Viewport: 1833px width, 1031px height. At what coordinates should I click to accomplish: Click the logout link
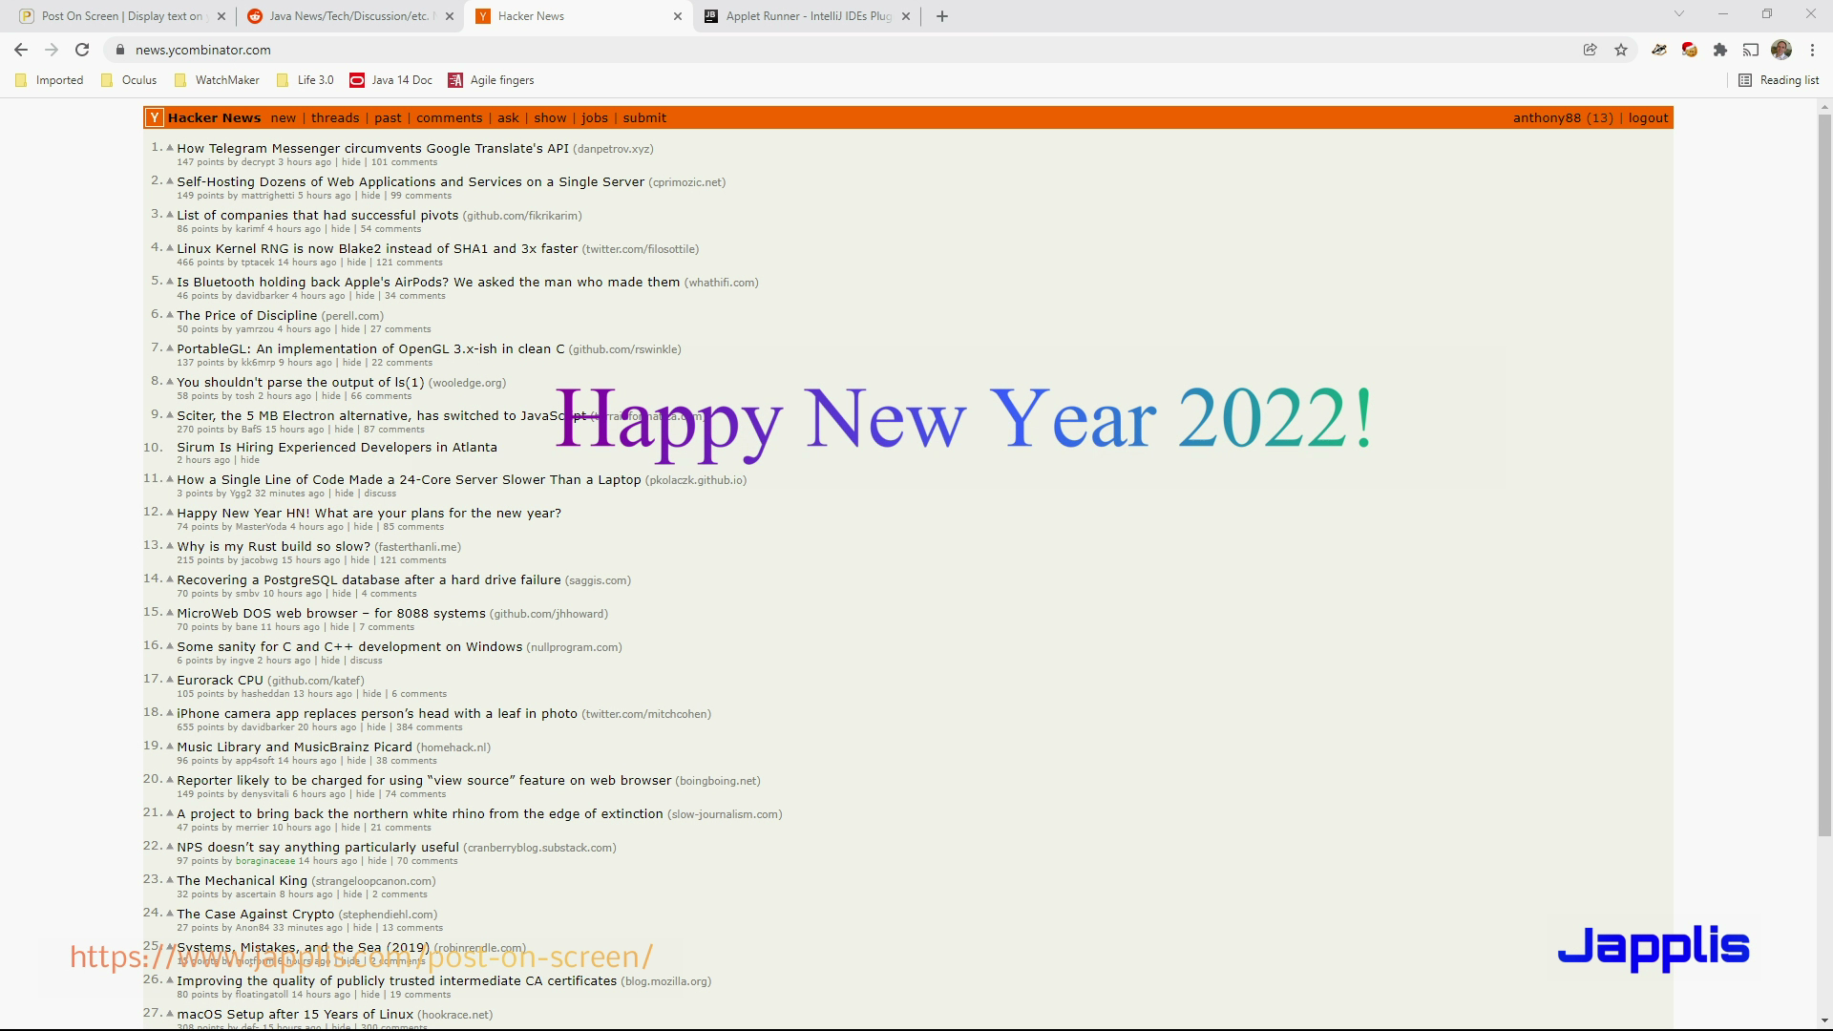[1648, 117]
